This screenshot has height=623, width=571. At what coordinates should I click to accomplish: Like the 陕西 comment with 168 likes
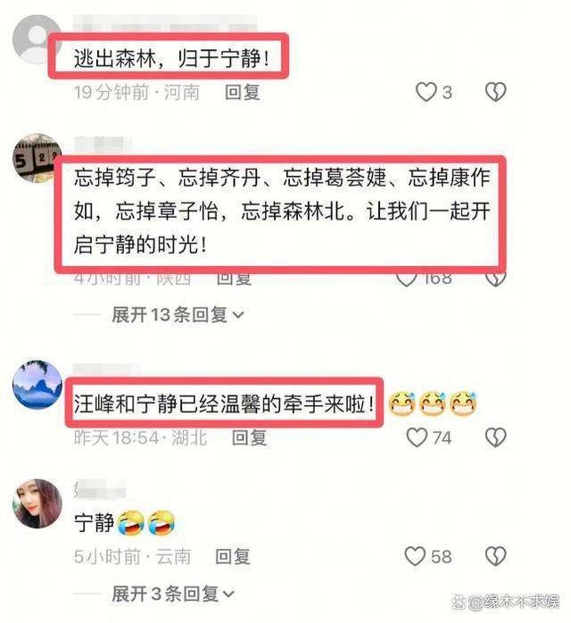click(407, 279)
